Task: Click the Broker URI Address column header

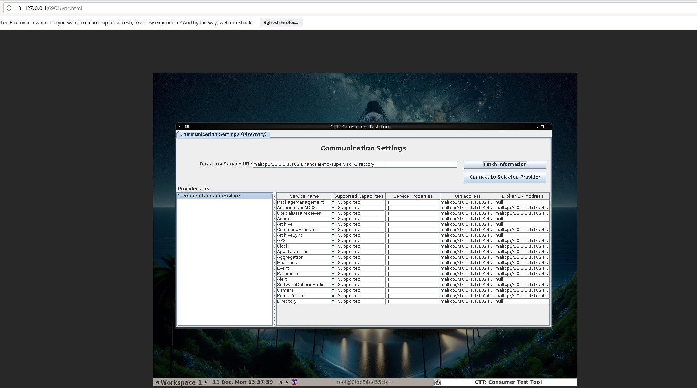Action: (522, 196)
